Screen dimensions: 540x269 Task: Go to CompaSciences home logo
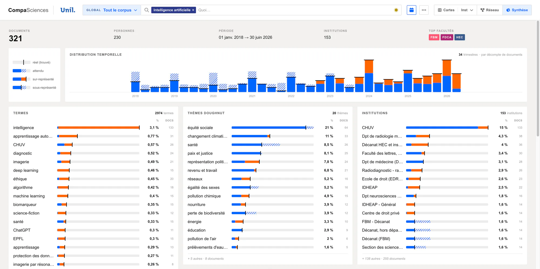[28, 10]
